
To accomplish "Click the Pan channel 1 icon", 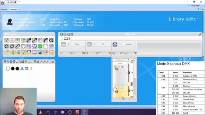I will click(63, 44).
